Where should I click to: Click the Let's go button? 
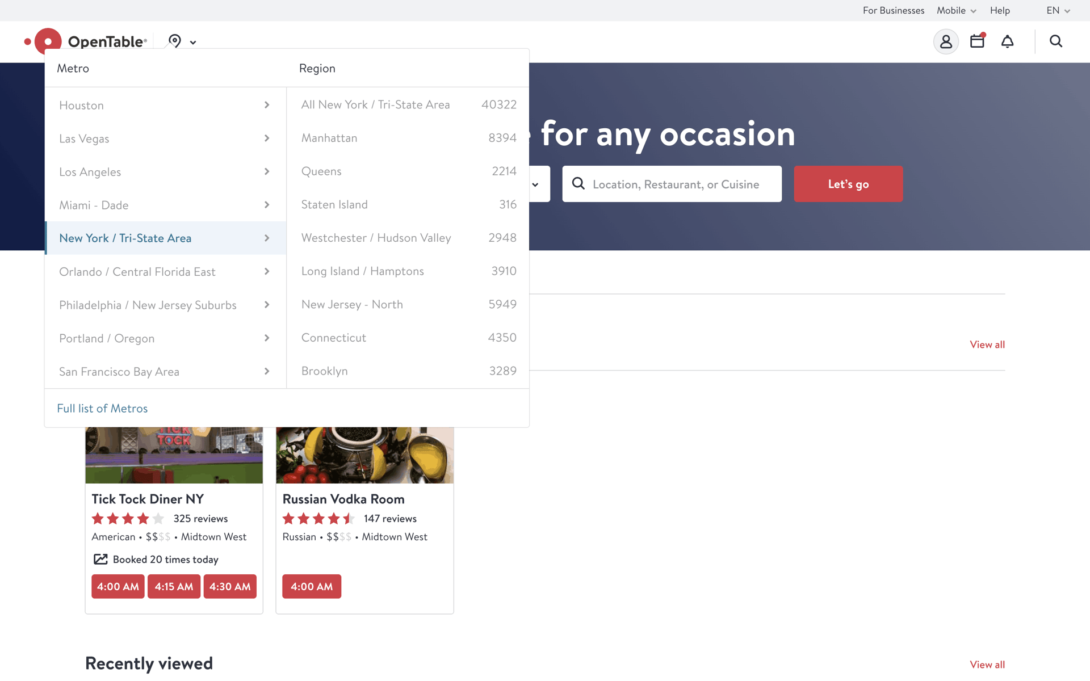[x=848, y=184]
